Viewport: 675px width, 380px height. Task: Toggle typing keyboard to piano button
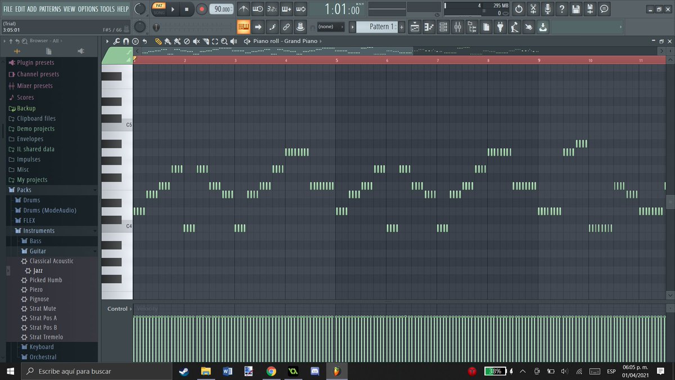[x=244, y=26]
